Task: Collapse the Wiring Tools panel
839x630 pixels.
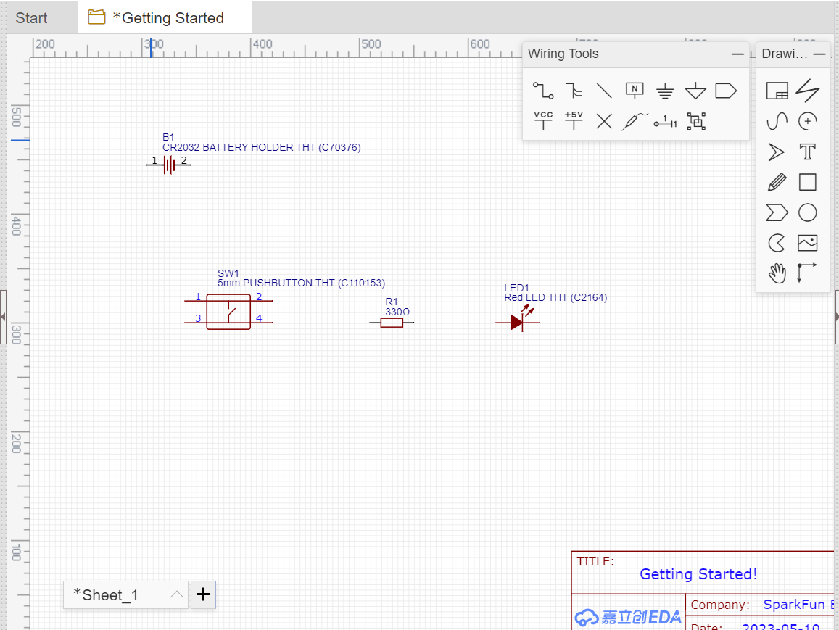Action: click(x=737, y=54)
